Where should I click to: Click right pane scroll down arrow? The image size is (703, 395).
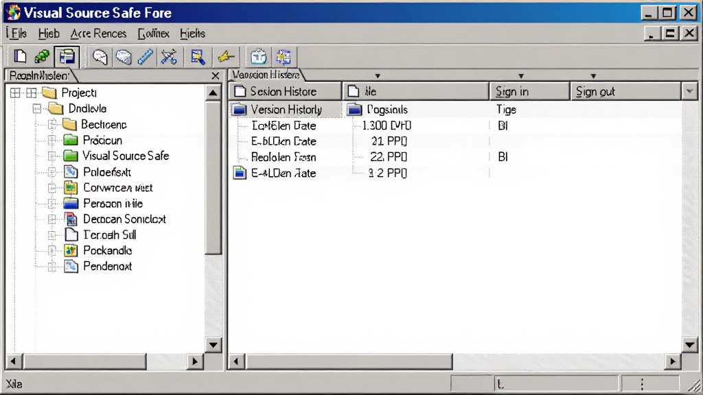[690, 345]
